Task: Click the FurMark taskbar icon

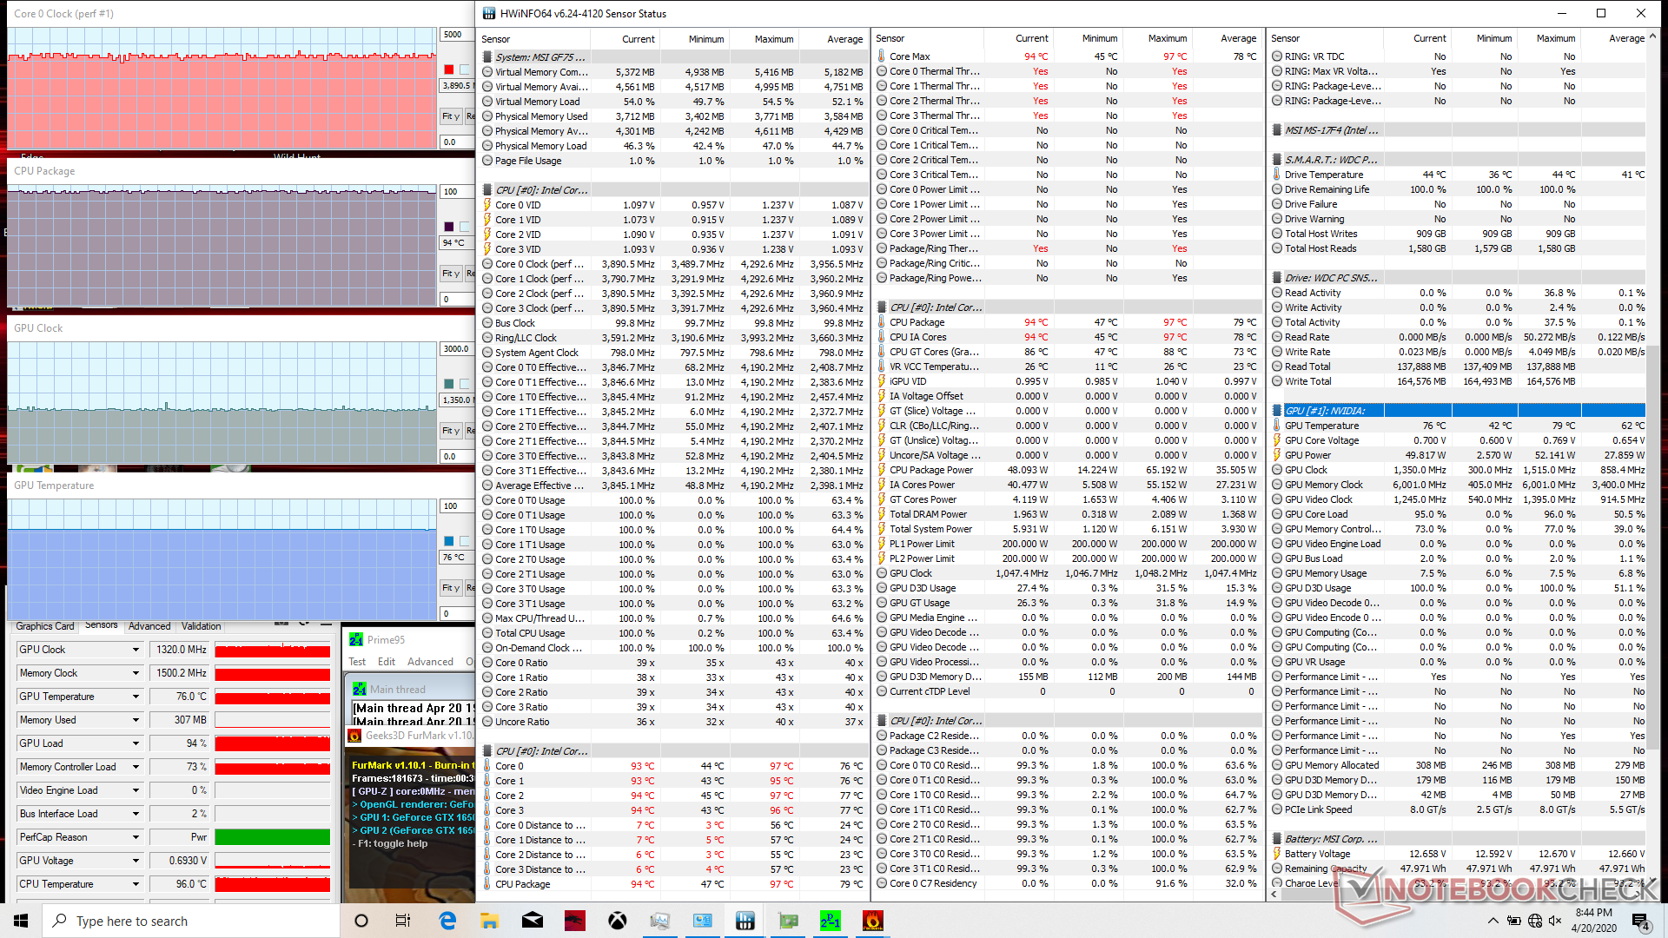Action: 872,921
